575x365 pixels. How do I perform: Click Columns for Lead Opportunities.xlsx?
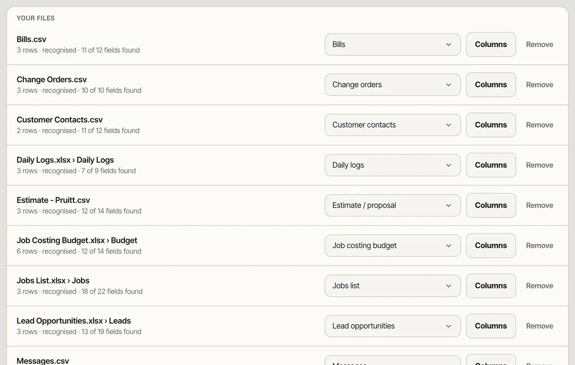click(x=491, y=326)
